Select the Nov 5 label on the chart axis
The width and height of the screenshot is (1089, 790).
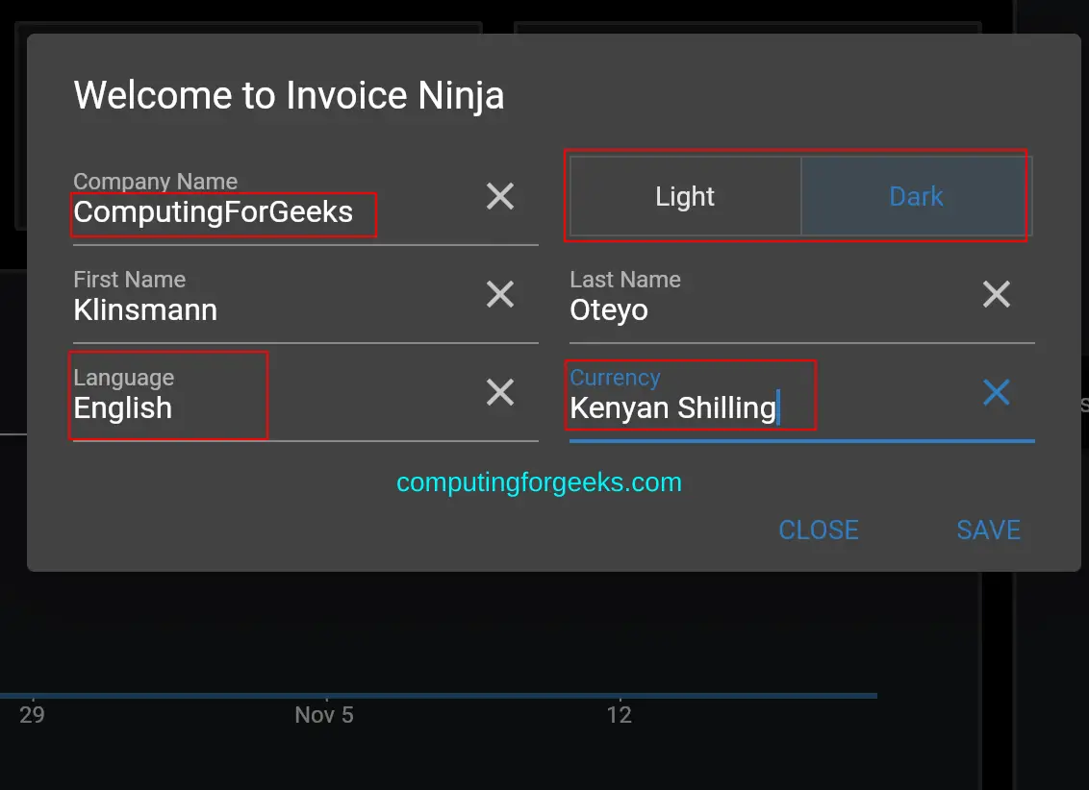point(324,715)
